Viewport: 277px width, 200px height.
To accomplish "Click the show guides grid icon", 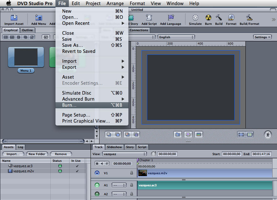I will (x=250, y=135).
